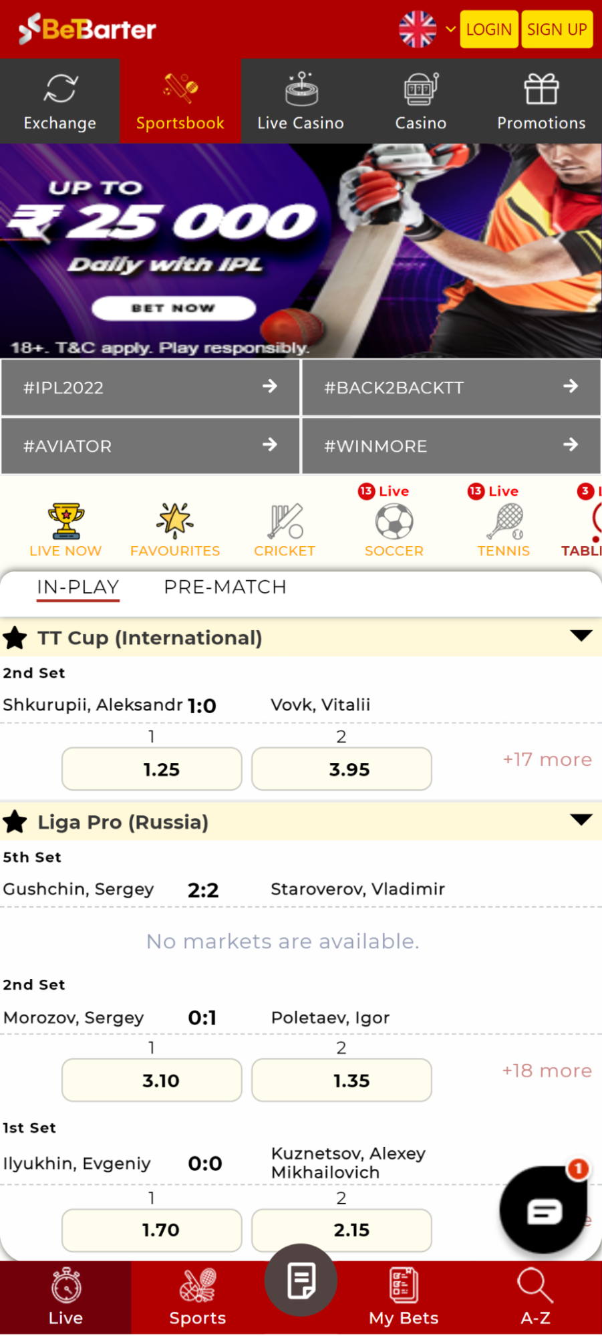Switch to the PRE-MATCH tab
602x1336 pixels.
tap(225, 587)
